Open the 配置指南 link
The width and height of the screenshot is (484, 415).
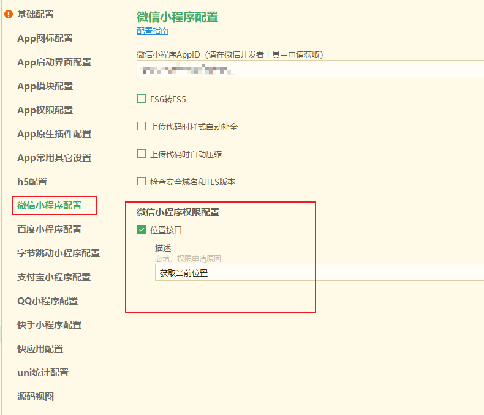pos(153,31)
